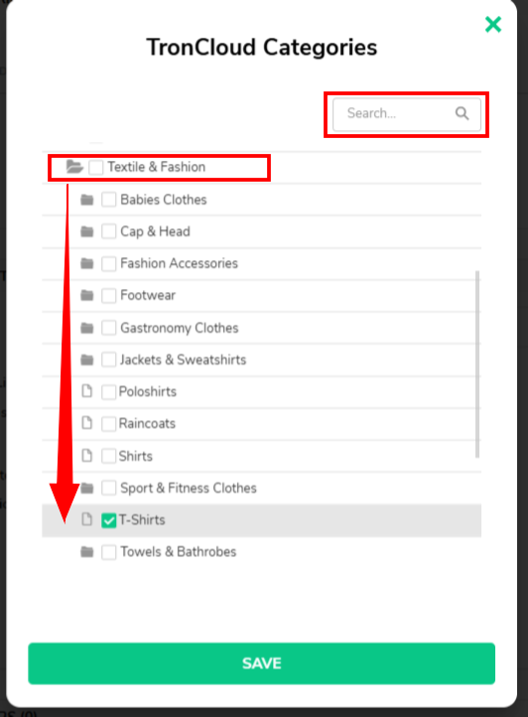Enable the Raincoats checkbox
The width and height of the screenshot is (528, 717).
pyautogui.click(x=109, y=423)
